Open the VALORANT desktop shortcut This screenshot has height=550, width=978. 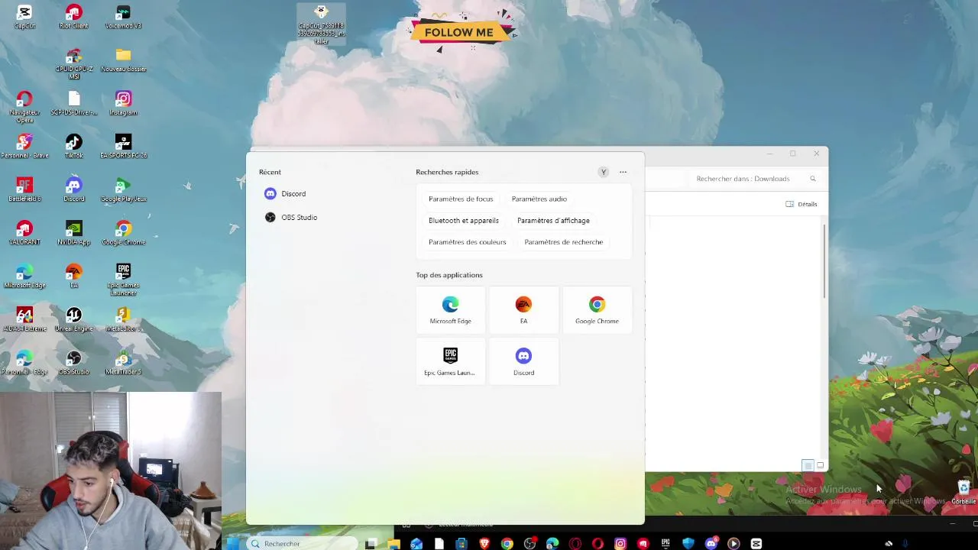coord(24,233)
